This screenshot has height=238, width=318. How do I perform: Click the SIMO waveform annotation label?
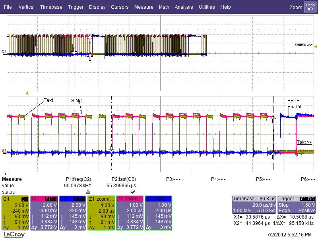77,101
